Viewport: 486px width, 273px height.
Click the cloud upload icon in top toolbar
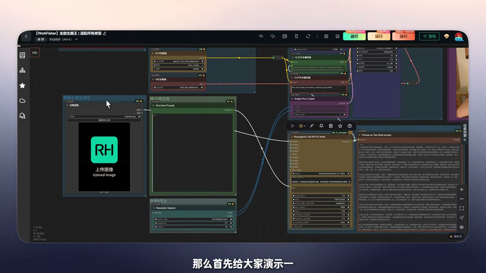coord(261,36)
